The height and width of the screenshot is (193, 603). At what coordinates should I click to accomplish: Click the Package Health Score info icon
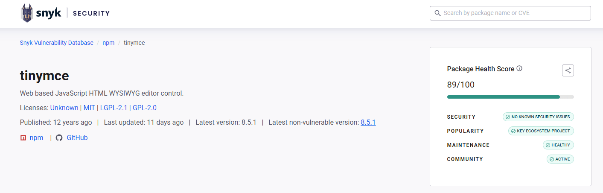[x=519, y=68]
